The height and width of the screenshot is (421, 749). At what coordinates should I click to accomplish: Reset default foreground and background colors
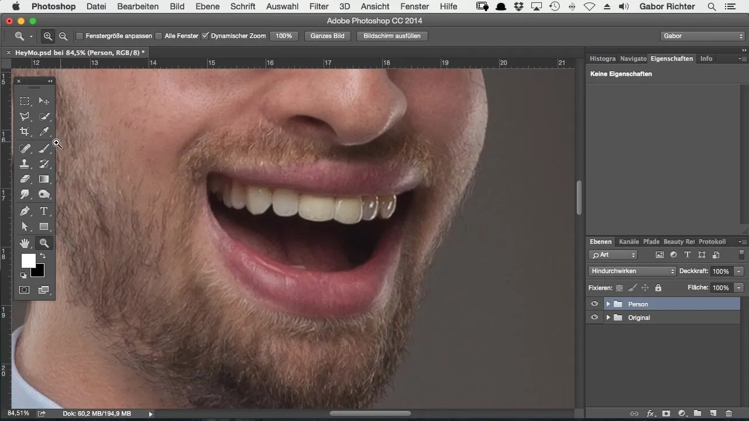click(23, 275)
